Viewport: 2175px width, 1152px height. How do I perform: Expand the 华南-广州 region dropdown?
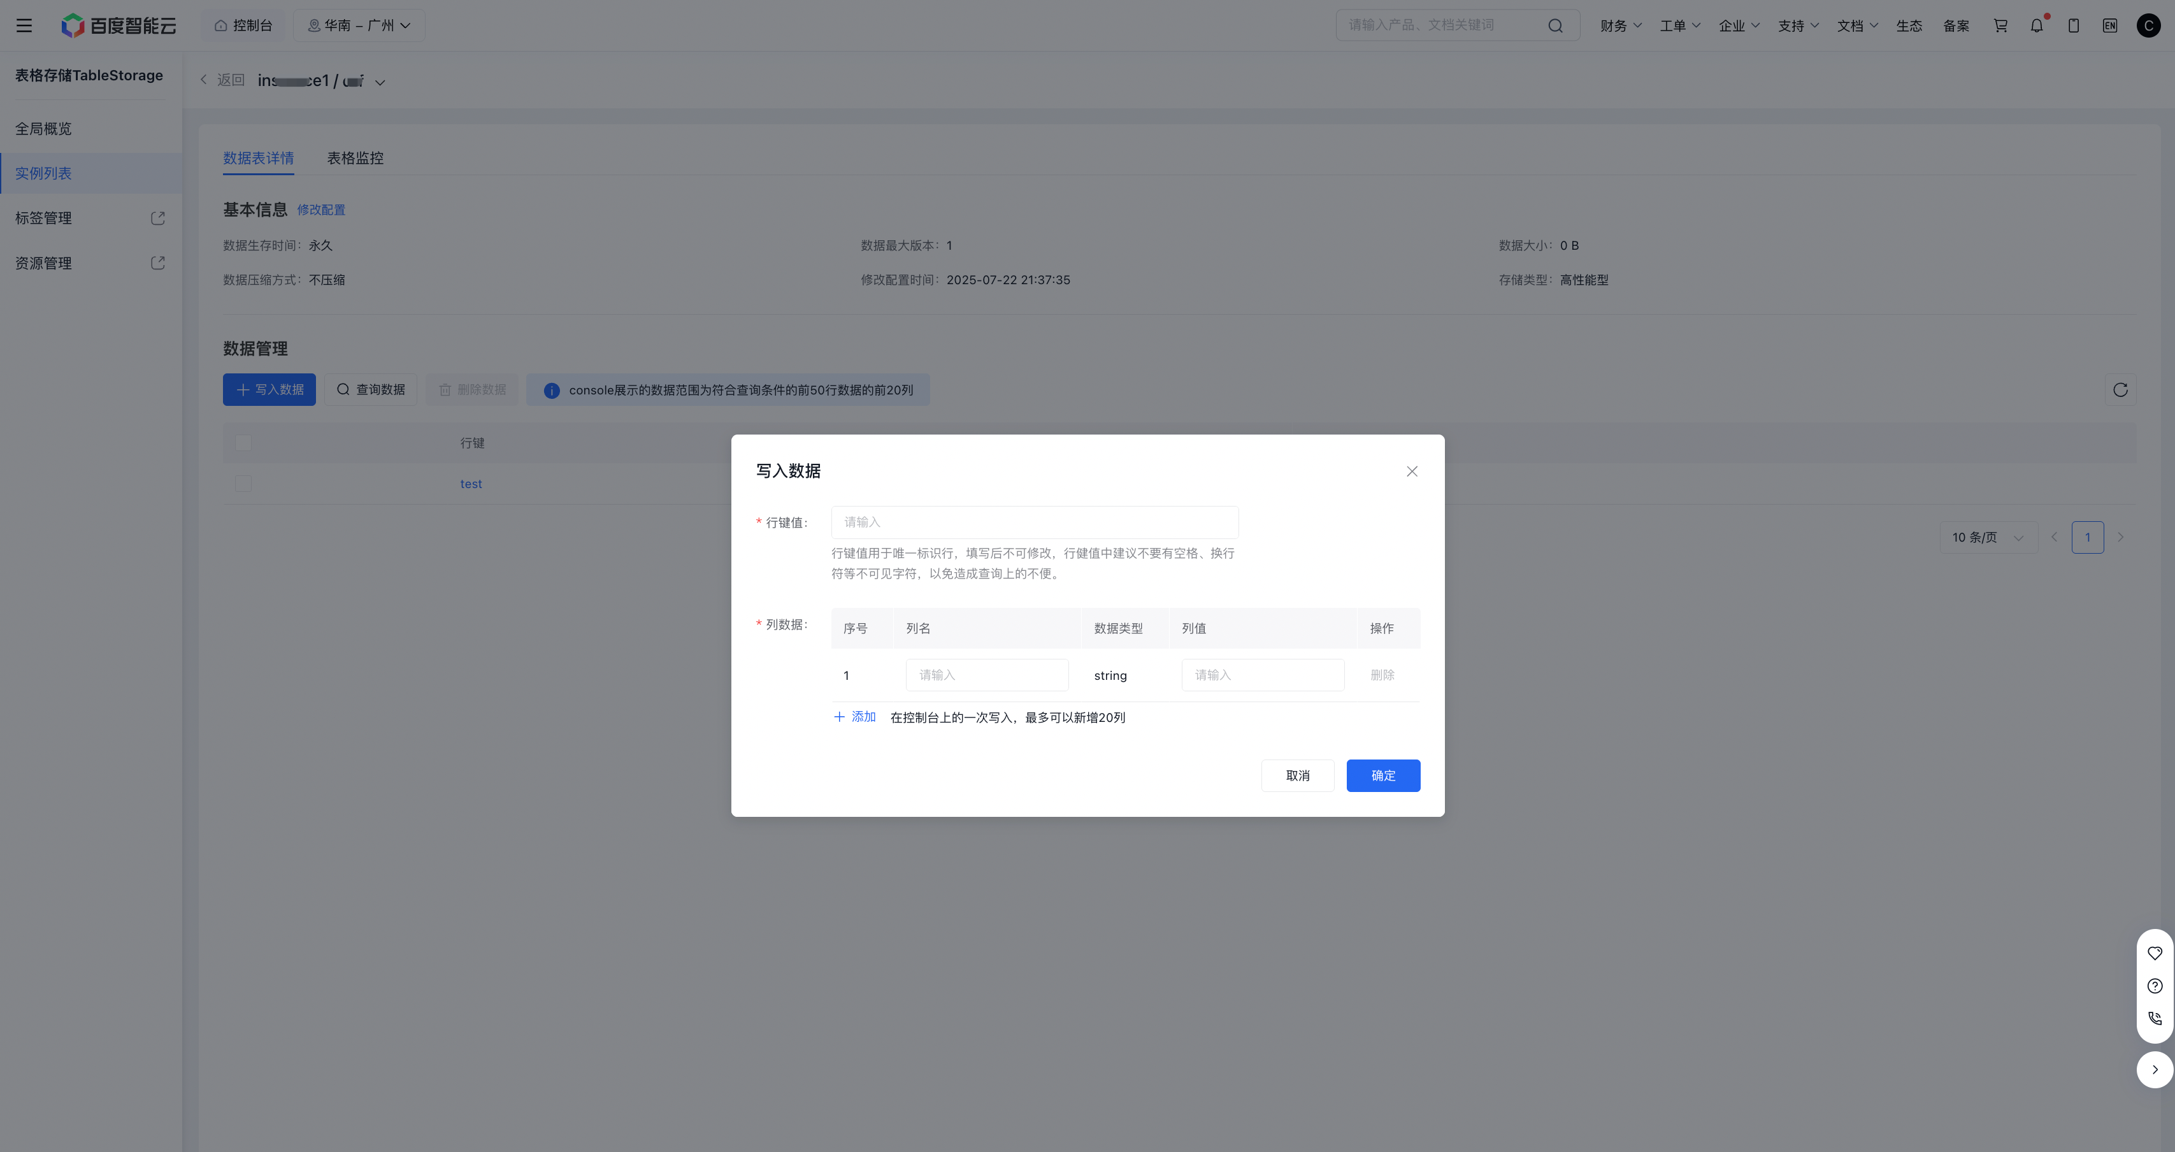pos(359,25)
